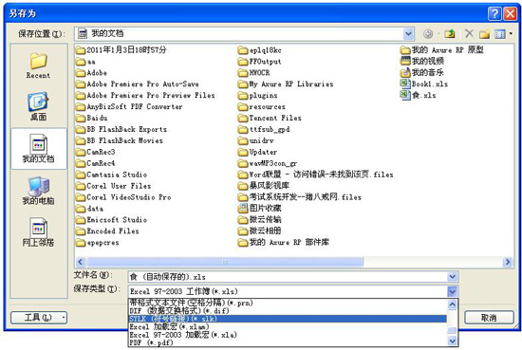Screen dimensions: 522x350
Task: Select the 暴风影视库 folder
Action: click(x=264, y=185)
